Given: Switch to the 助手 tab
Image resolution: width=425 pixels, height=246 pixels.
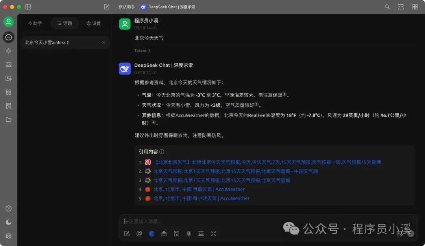Looking at the screenshot, I should tap(35, 23).
